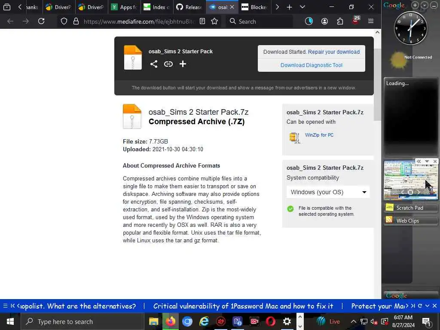Image resolution: width=440 pixels, height=330 pixels.
Task: Click the news ticker menu icon at left
Action: (5, 306)
